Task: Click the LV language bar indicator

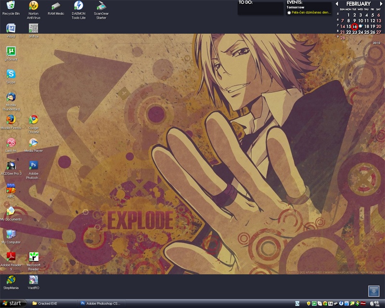Action: pos(297,304)
